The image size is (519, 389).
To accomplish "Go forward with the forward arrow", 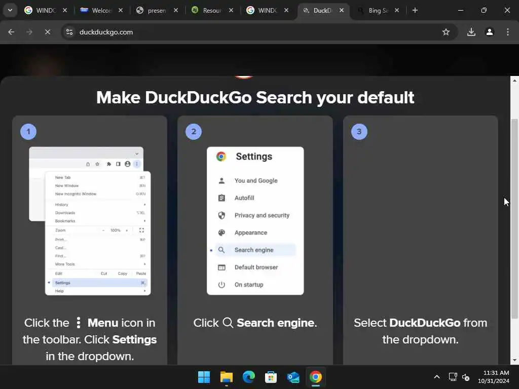I will coord(29,32).
